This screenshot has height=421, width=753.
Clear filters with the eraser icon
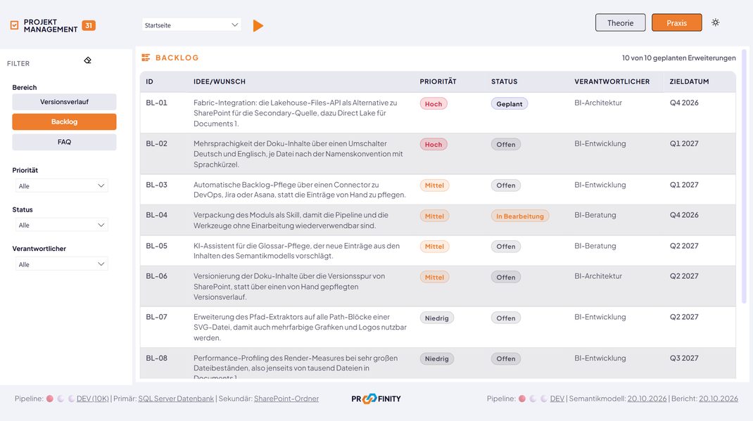[87, 60]
